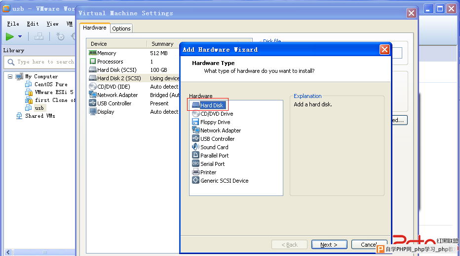Switch to the Options tab
This screenshot has height=256, width=460.
121,29
